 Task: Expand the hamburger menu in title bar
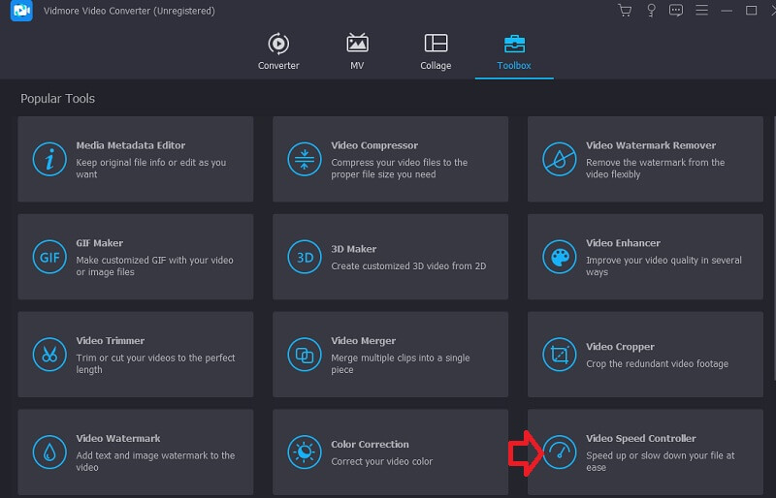click(x=700, y=11)
